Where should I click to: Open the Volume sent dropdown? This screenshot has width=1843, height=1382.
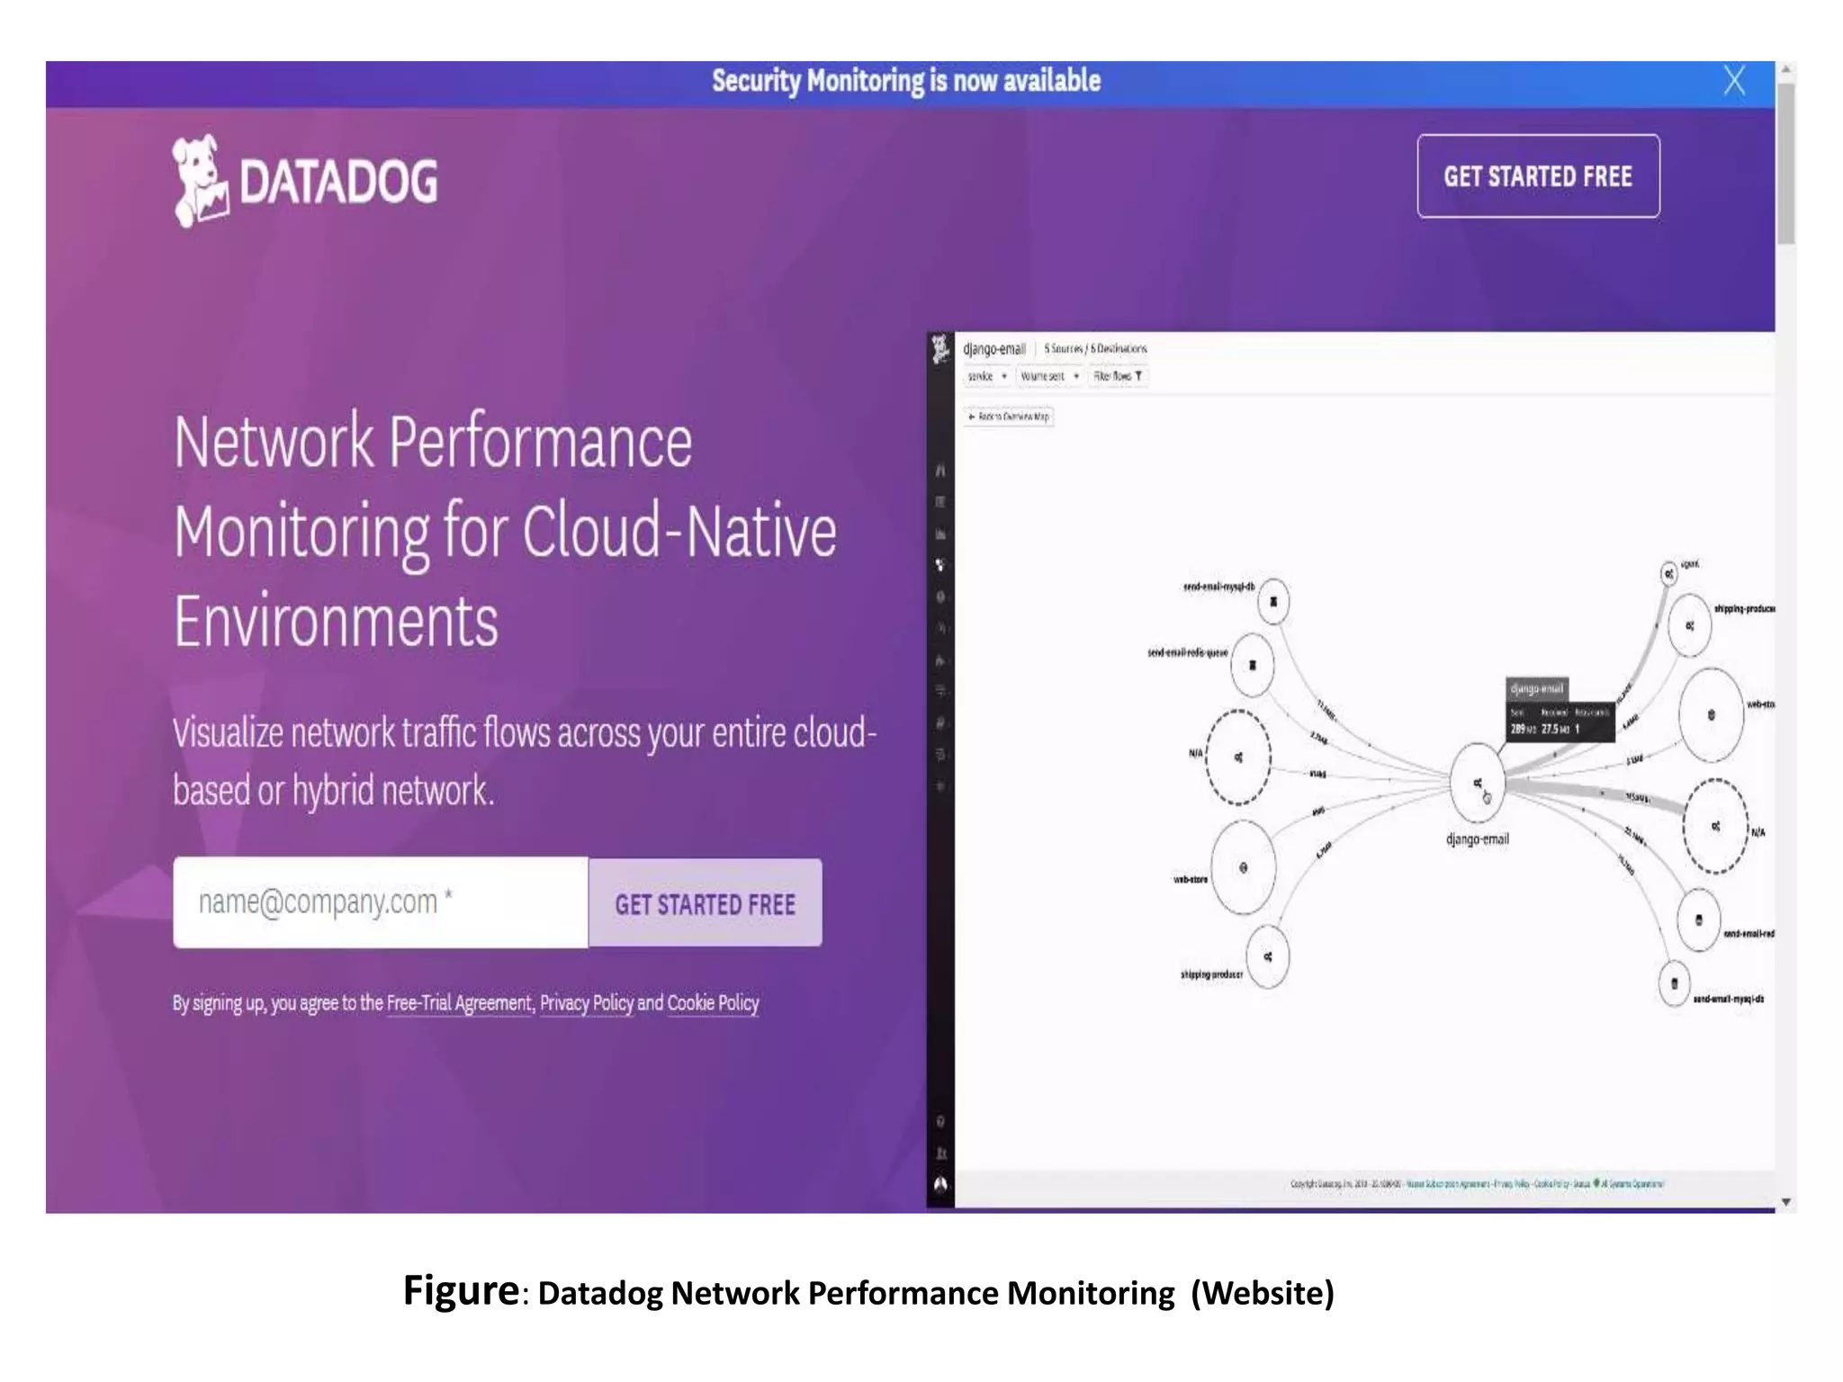[1049, 376]
